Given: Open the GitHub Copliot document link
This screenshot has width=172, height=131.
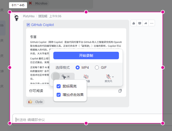Looking at the screenshot, I should [x=43, y=25].
